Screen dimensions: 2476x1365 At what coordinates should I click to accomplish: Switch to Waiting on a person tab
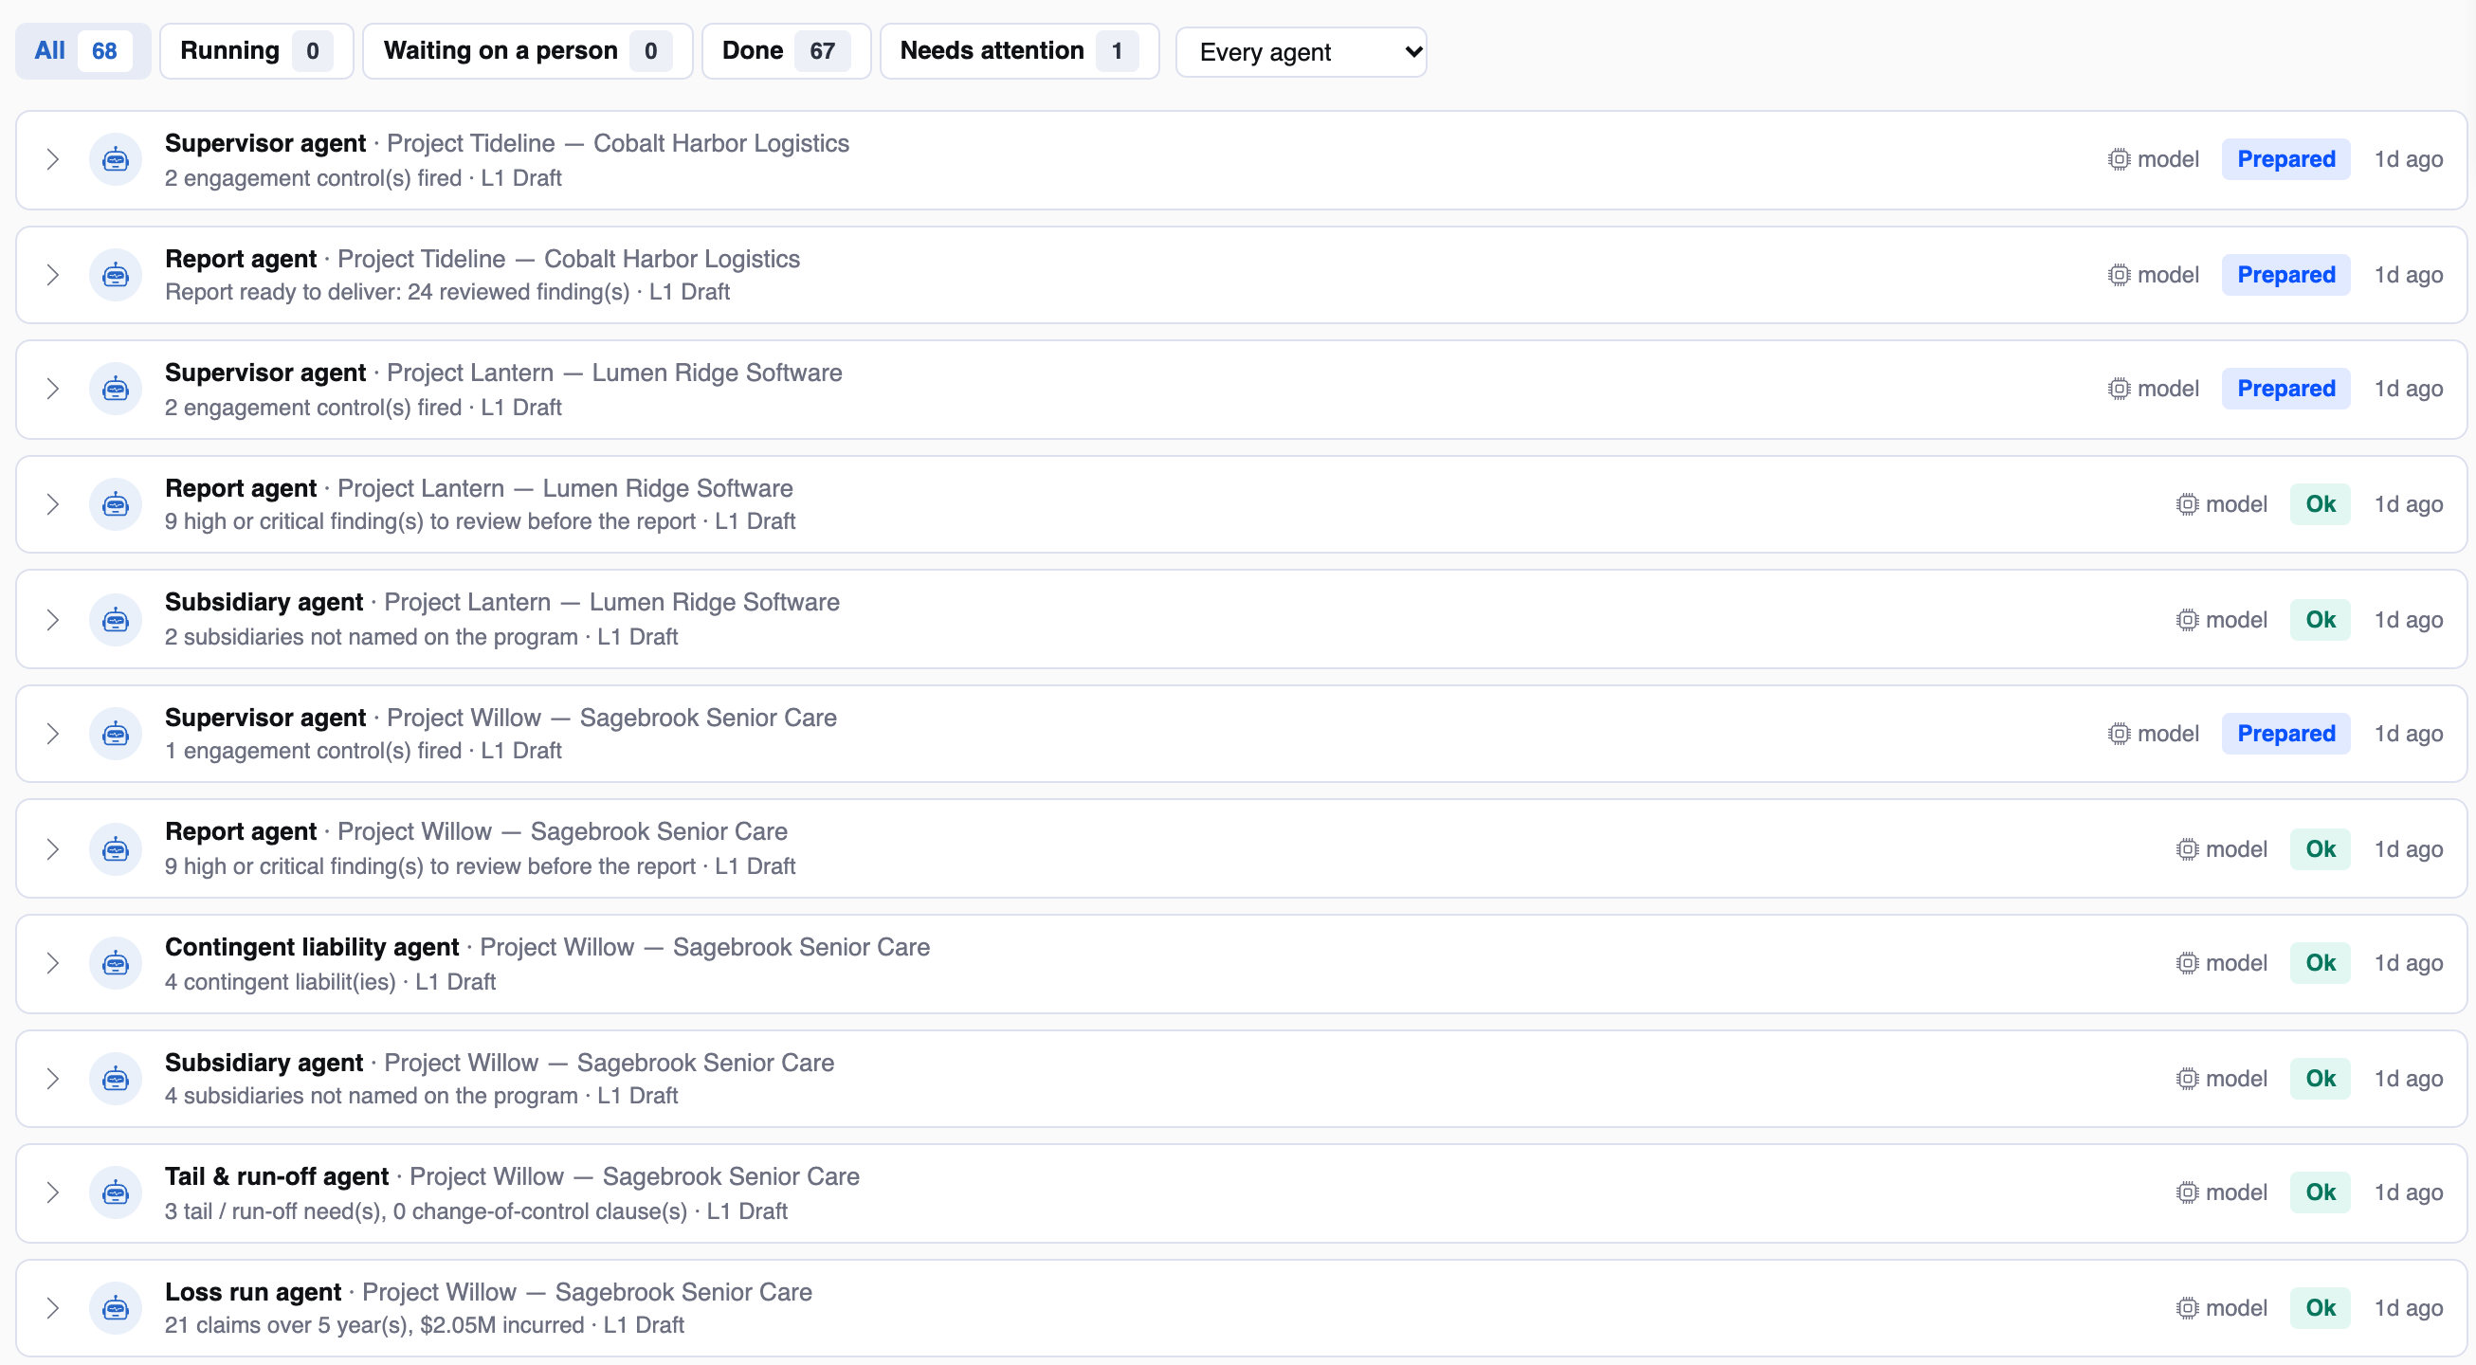[x=528, y=51]
